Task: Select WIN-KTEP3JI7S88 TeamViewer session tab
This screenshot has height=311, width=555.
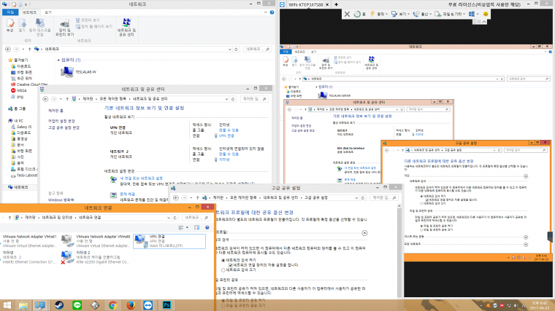Action: click(306, 4)
